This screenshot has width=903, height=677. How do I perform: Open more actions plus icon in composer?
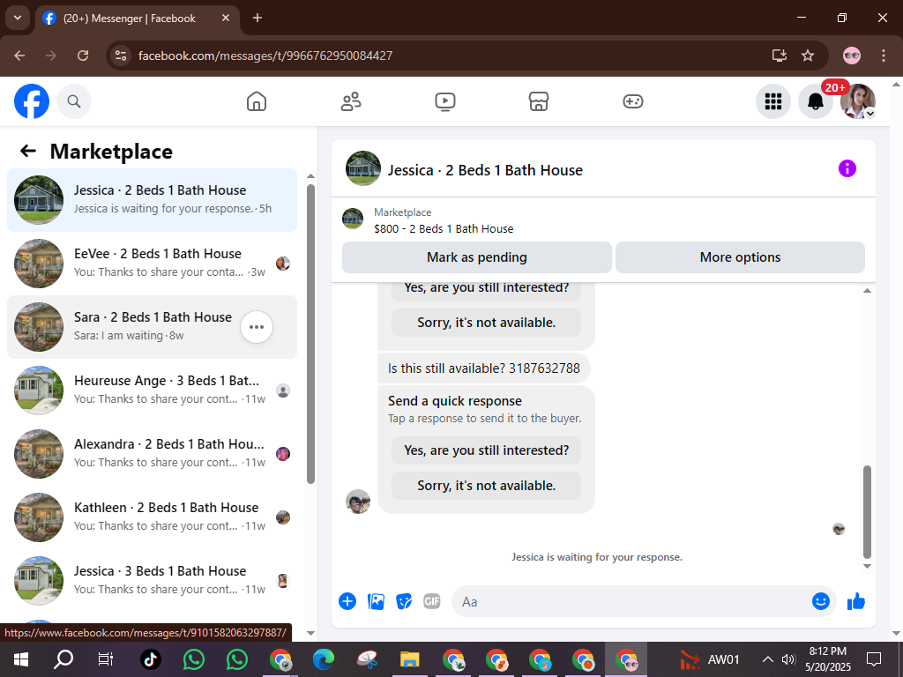point(347,601)
